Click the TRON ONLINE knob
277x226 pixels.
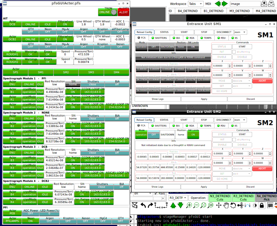click(114, 12)
